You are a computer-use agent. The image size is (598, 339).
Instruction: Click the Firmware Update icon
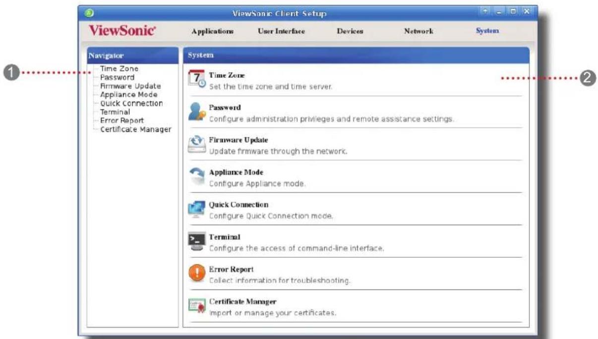click(197, 145)
